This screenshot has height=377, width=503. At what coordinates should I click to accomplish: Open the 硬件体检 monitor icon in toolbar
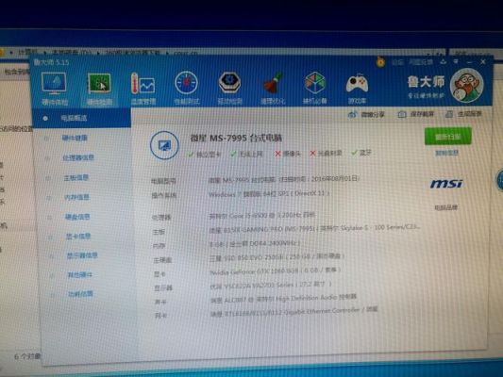click(54, 84)
